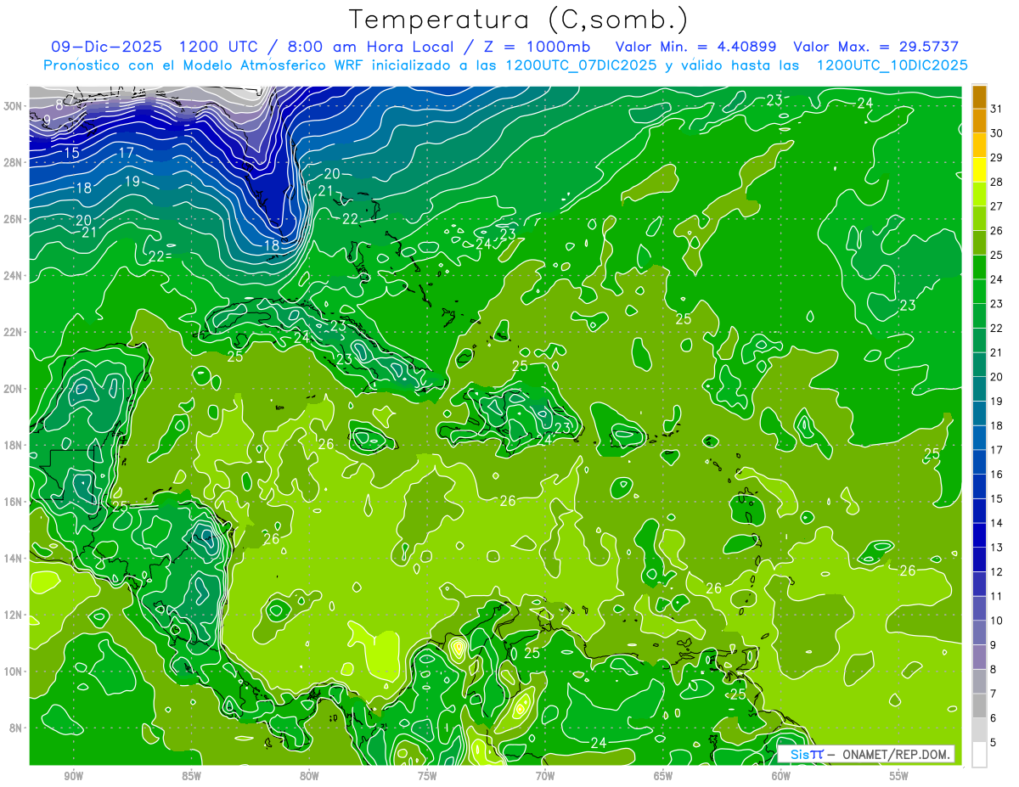
Task: Click contour label "15" on the map
Action: click(72, 153)
